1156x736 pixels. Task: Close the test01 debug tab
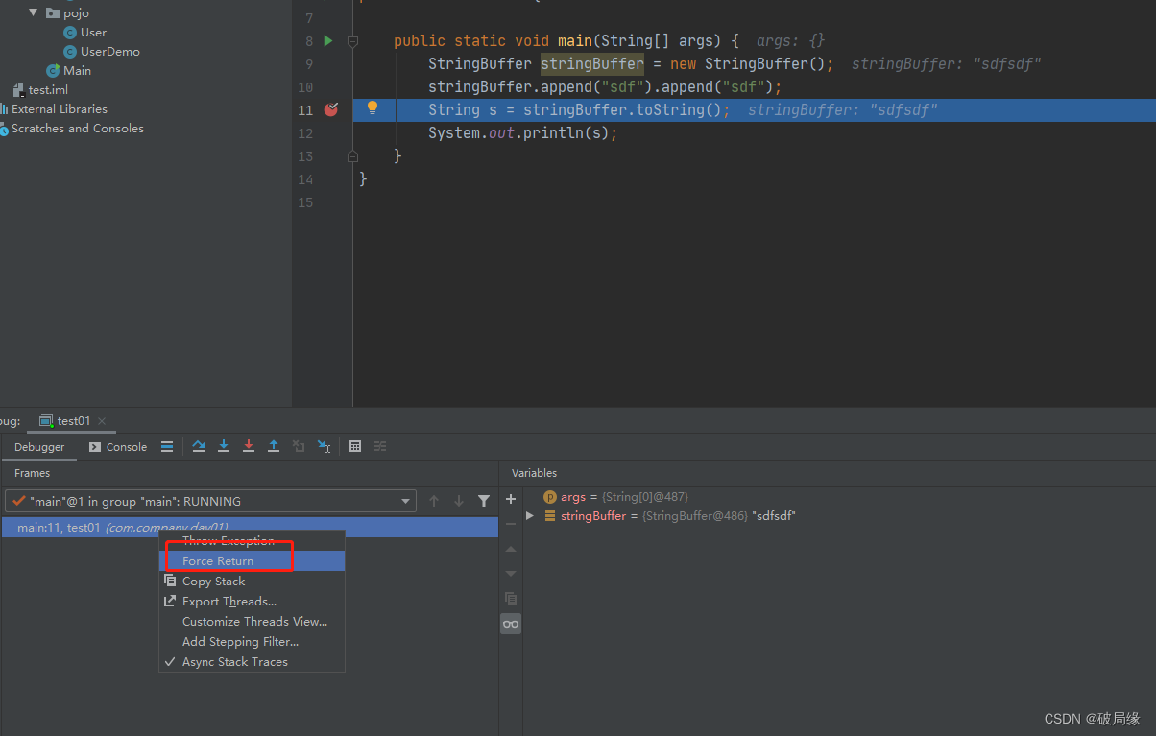102,421
